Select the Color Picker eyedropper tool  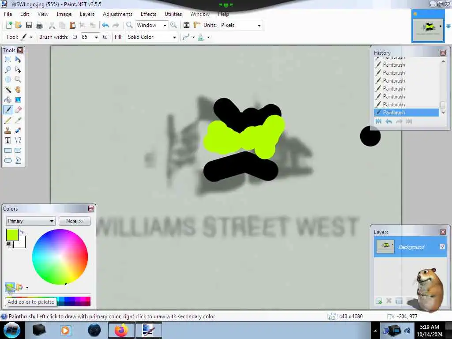(x=18, y=120)
